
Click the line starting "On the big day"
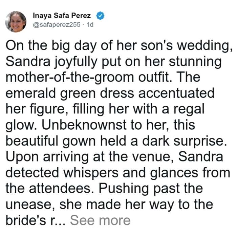coord(119,46)
